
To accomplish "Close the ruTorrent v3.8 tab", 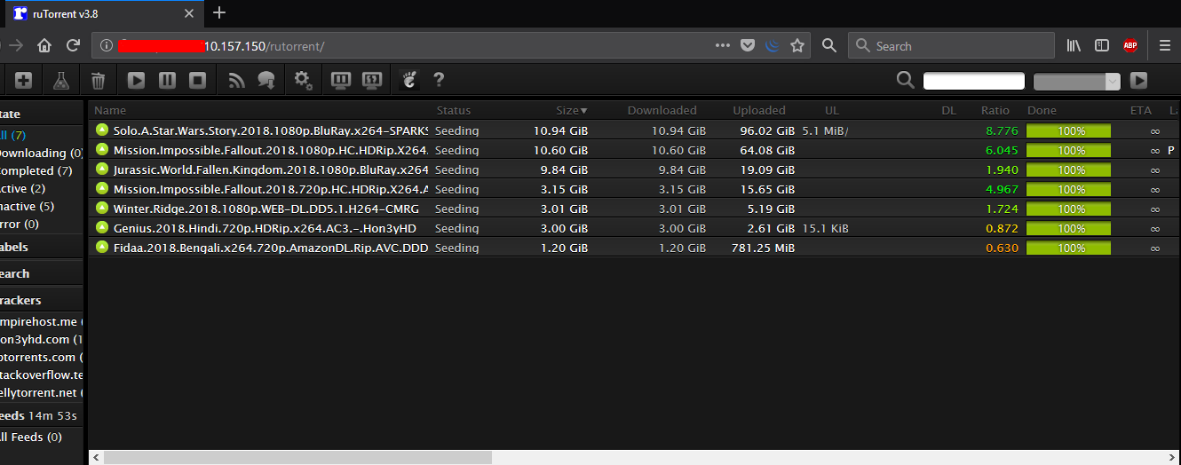I will [x=188, y=13].
